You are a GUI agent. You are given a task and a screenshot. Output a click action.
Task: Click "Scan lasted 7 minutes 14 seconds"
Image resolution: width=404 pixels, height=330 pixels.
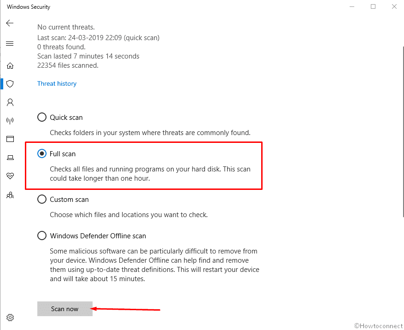pyautogui.click(x=88, y=56)
